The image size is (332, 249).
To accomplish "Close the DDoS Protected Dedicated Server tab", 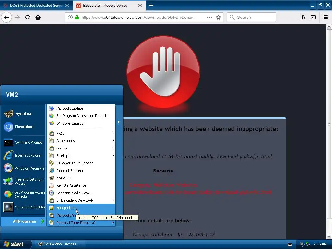I will [x=67, y=6].
